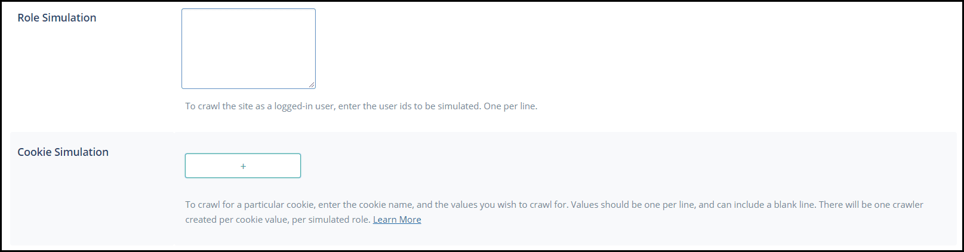Open the Learn More link

tap(397, 220)
